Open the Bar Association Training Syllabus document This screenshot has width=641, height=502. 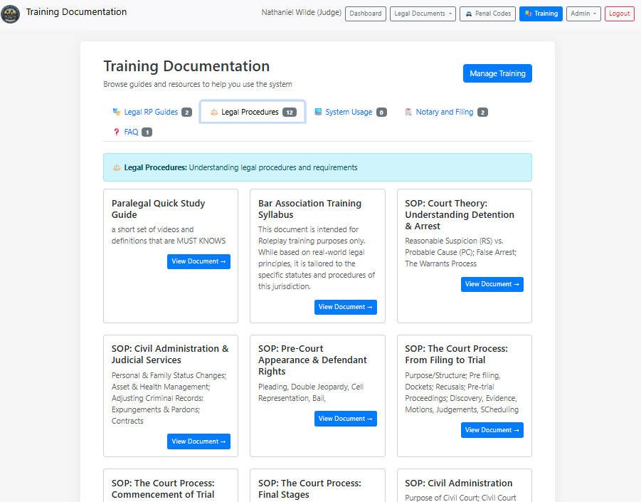pos(346,307)
